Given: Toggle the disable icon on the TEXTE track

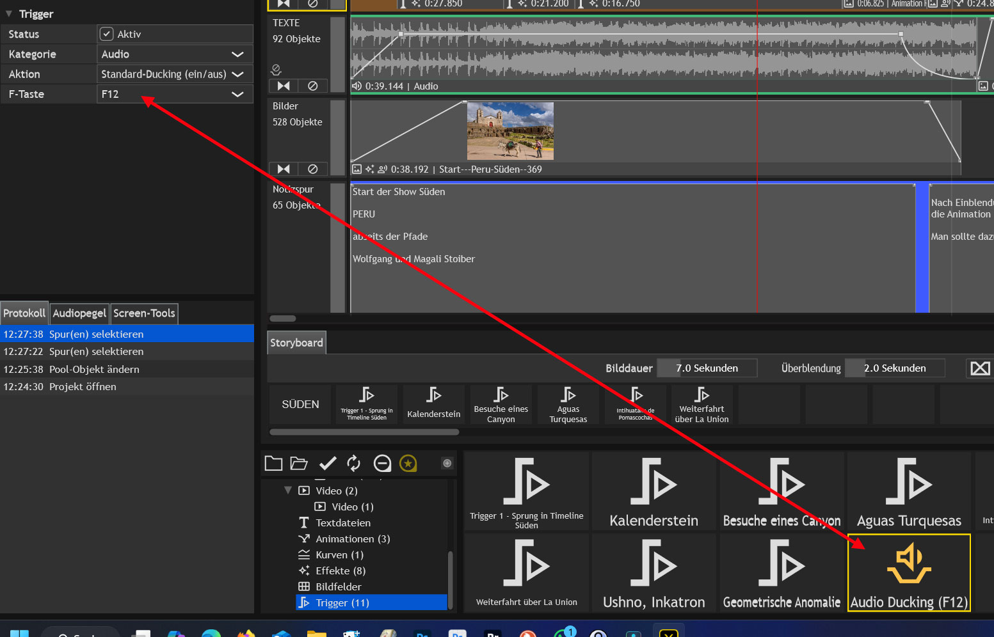Looking at the screenshot, I should click(x=312, y=86).
